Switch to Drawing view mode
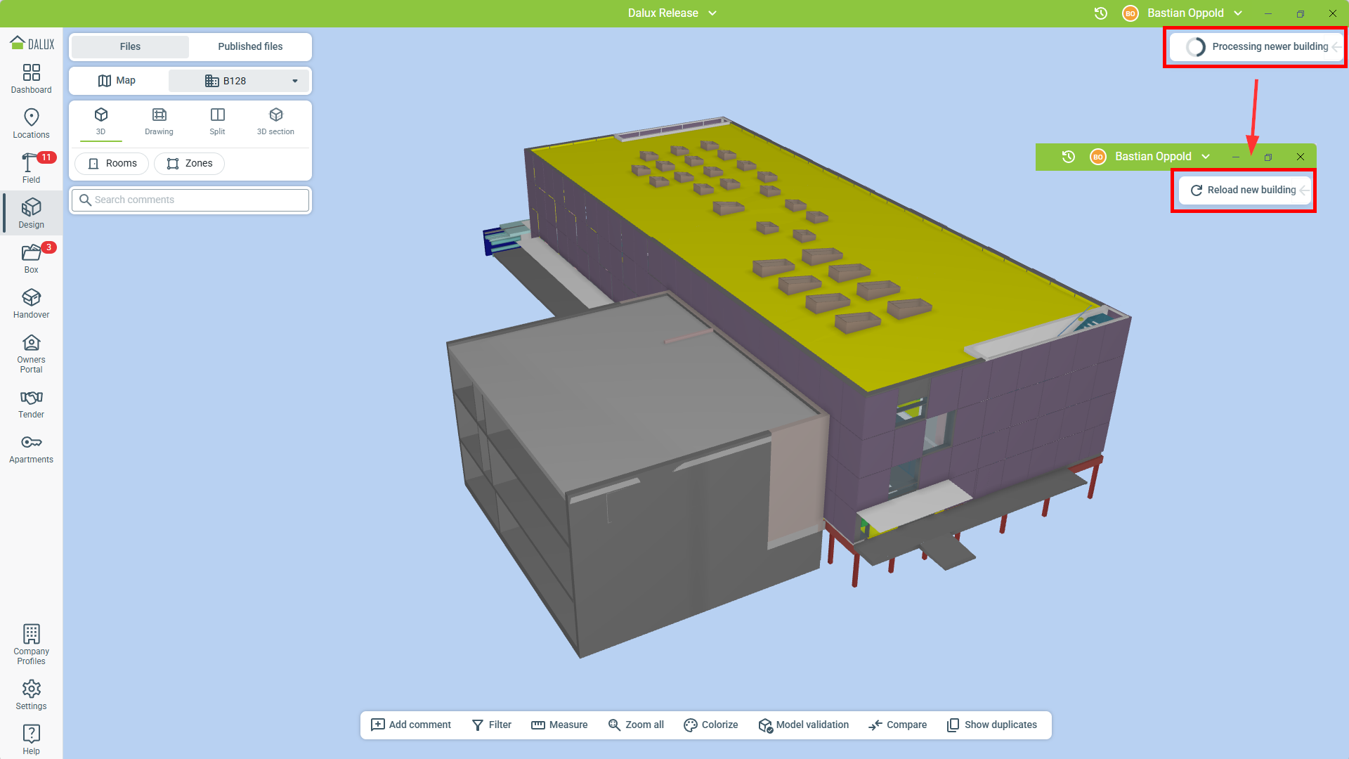The height and width of the screenshot is (759, 1349). tap(159, 122)
